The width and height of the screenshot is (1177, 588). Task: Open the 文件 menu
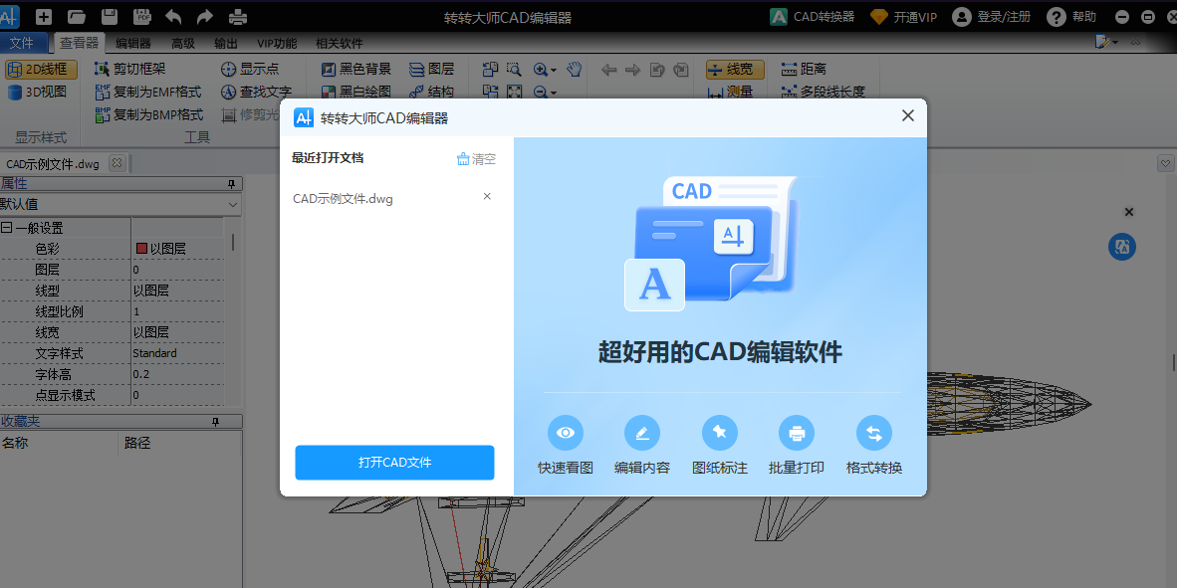click(x=22, y=44)
